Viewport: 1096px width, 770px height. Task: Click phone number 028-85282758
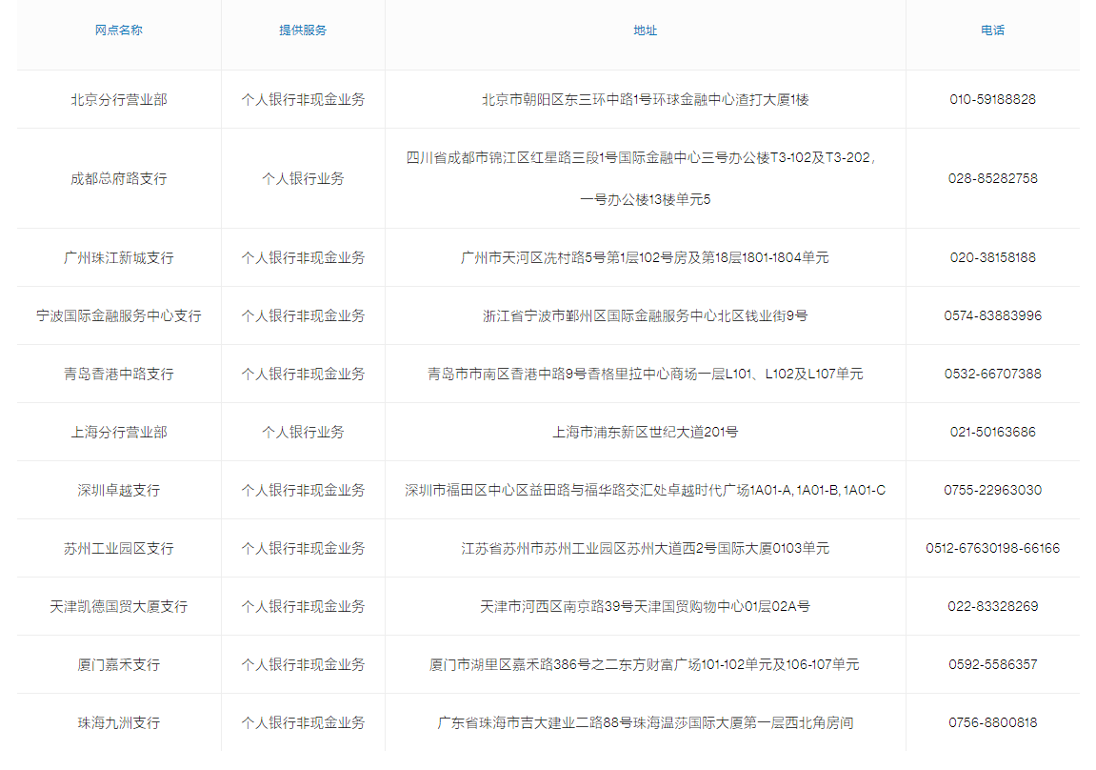click(992, 178)
